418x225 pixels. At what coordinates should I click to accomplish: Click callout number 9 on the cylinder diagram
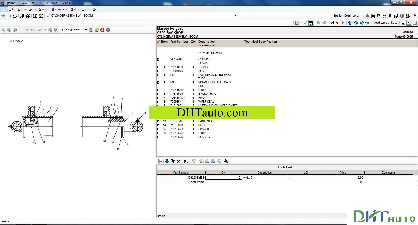145,114
